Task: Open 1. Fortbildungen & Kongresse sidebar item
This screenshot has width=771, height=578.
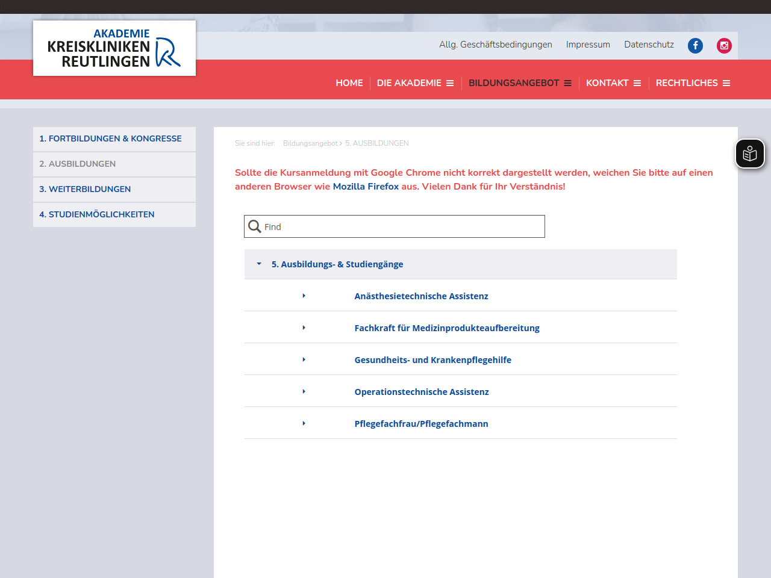Action: click(110, 138)
